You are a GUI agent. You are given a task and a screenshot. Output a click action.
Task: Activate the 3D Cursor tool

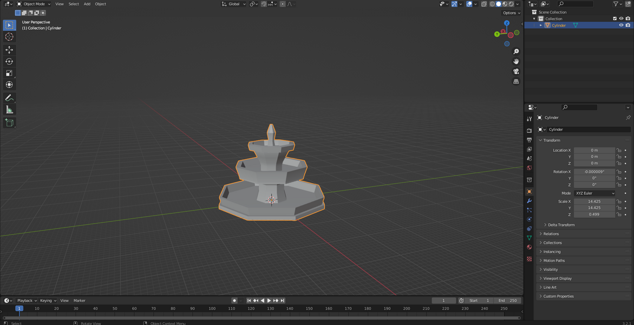coord(9,37)
